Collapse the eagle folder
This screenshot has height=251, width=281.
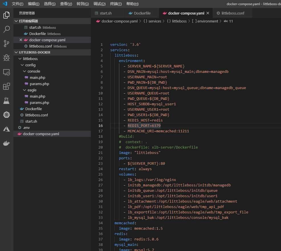pos(24,90)
